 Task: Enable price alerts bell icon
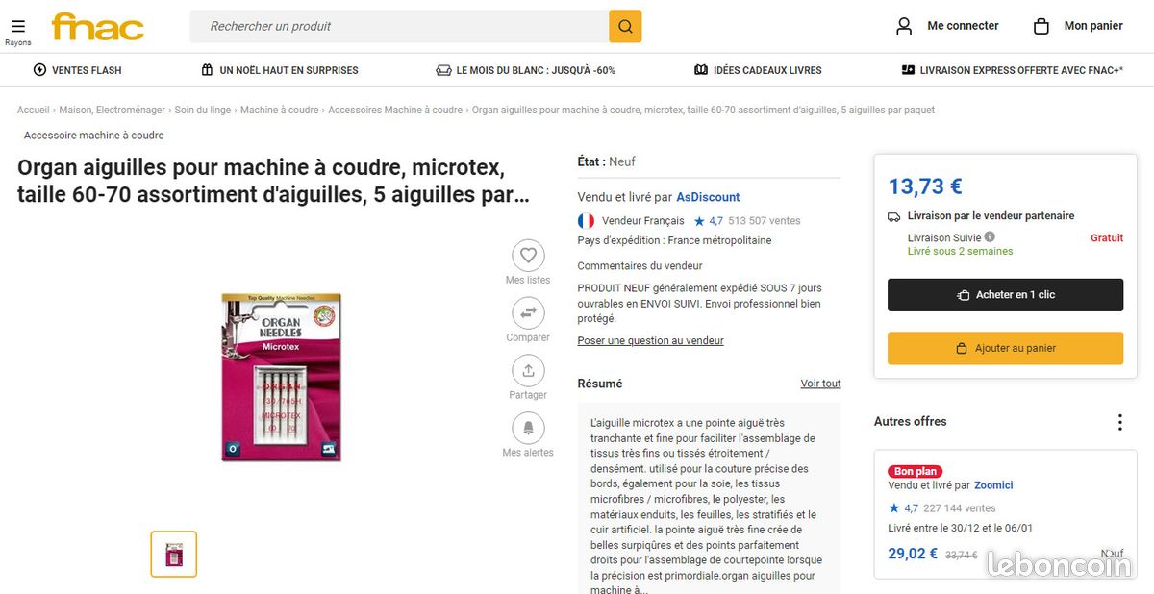(x=528, y=429)
